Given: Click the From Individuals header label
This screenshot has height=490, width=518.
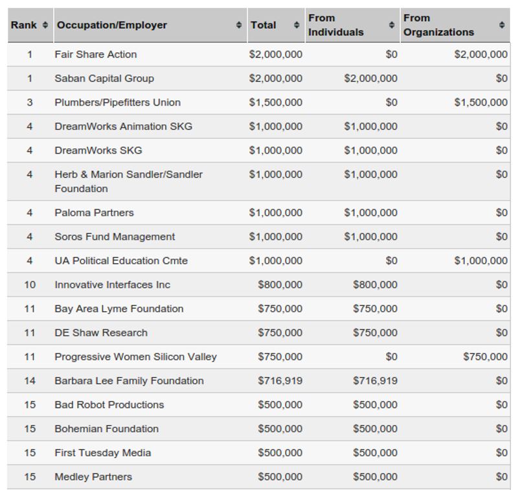Looking at the screenshot, I should coord(336,25).
